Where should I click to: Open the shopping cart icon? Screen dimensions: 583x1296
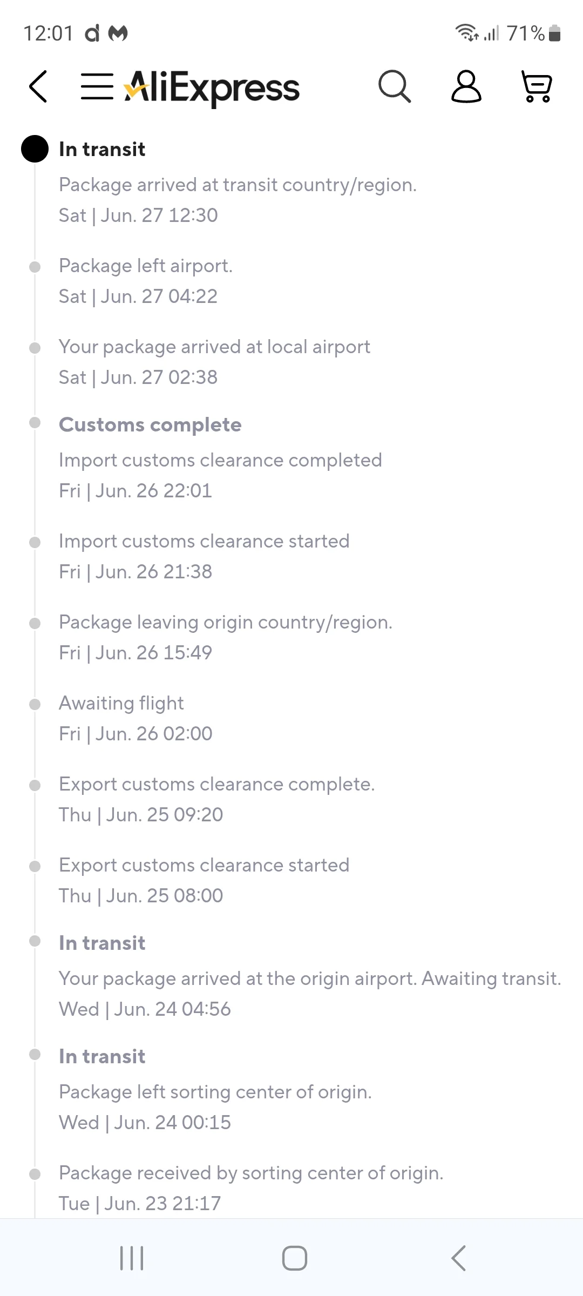tap(537, 86)
